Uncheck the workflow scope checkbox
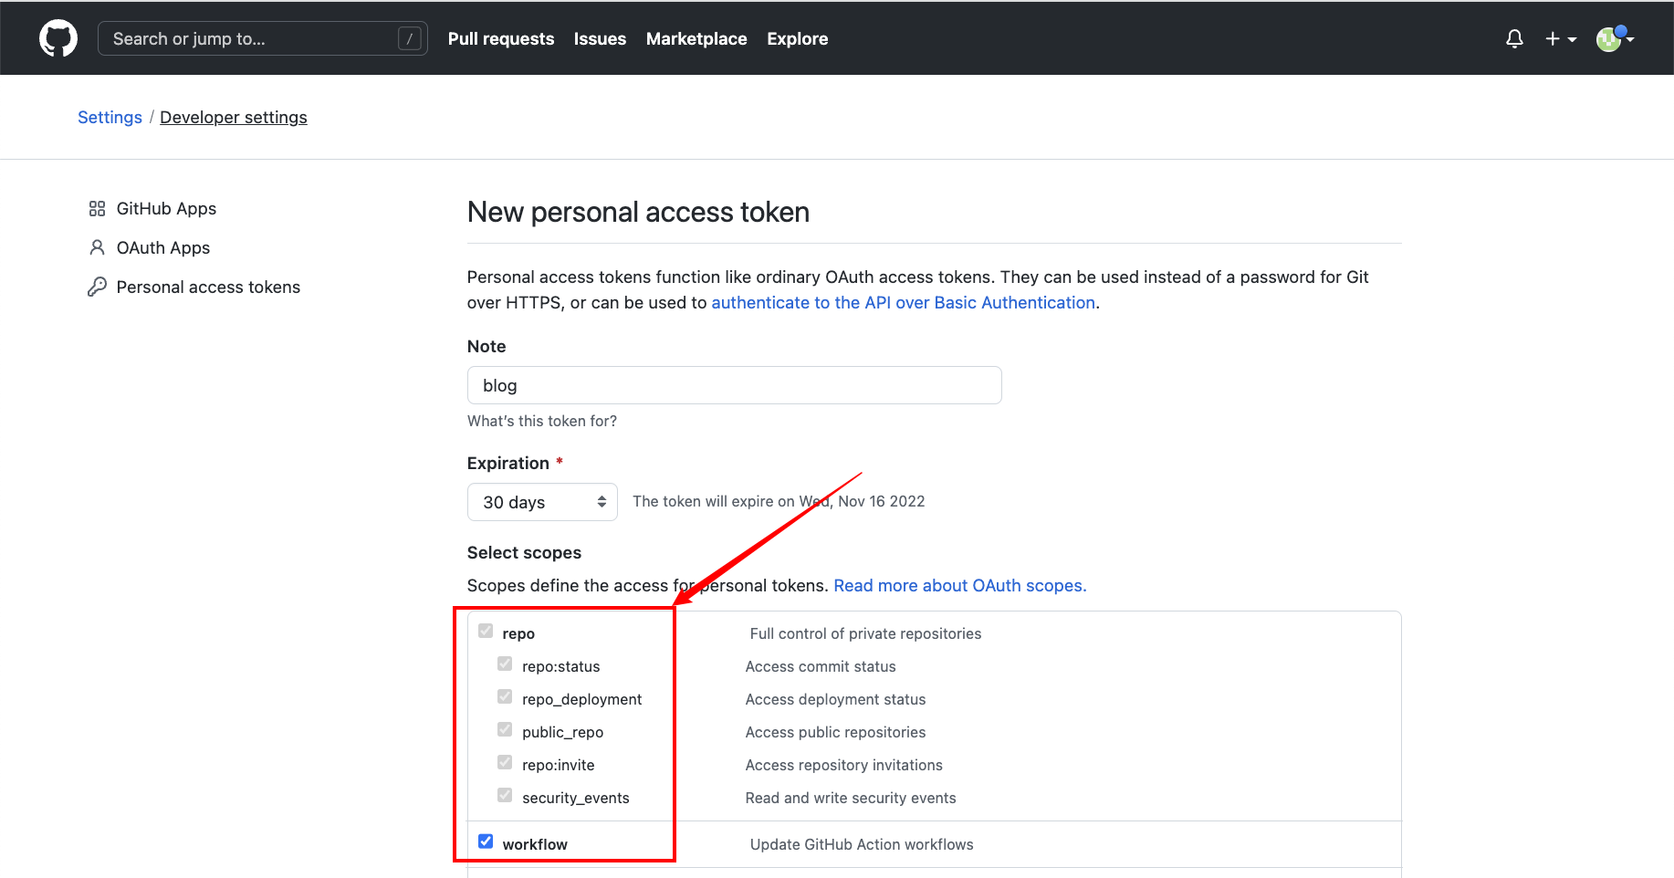The height and width of the screenshot is (878, 1674). click(x=486, y=841)
